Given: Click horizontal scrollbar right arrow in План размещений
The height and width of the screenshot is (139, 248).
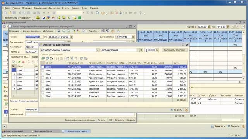Looking at the screenshot, I should (240, 82).
